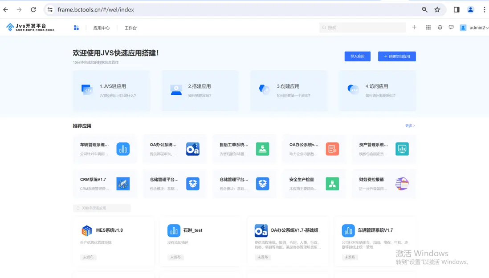The image size is (489, 278).
Task: Click the 导入应用 button
Action: coord(357,56)
